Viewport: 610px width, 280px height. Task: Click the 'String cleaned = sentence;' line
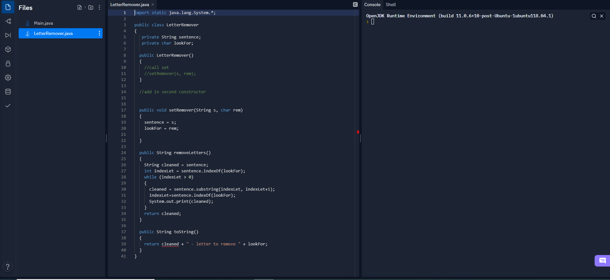tap(176, 165)
